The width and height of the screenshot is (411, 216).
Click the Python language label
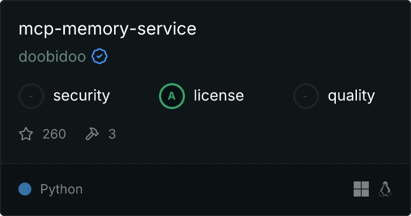[x=61, y=190]
